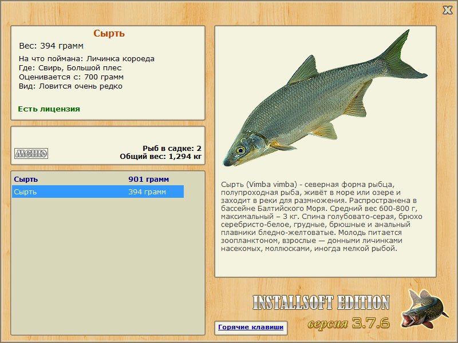Click the Личинка короеда bait line
This screenshot has width=458, height=343.
pyautogui.click(x=86, y=59)
